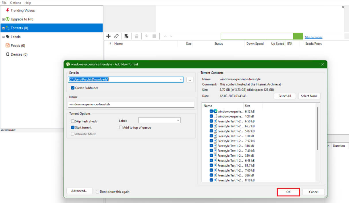Click the Trending Videos lightning icon

point(7,10)
